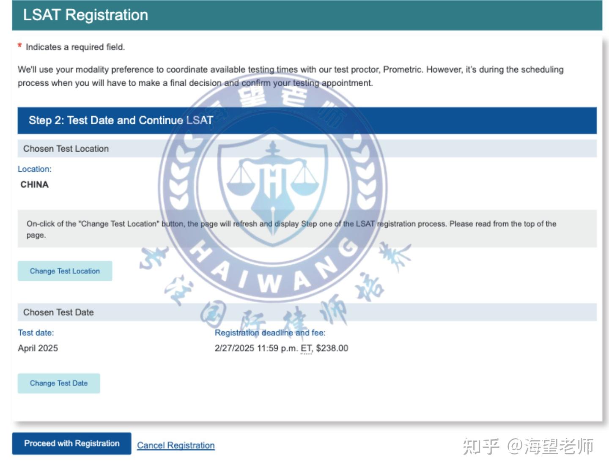Viewport: 609px width, 471px height.
Task: Click the April 2025 test date value
Action: 38,348
